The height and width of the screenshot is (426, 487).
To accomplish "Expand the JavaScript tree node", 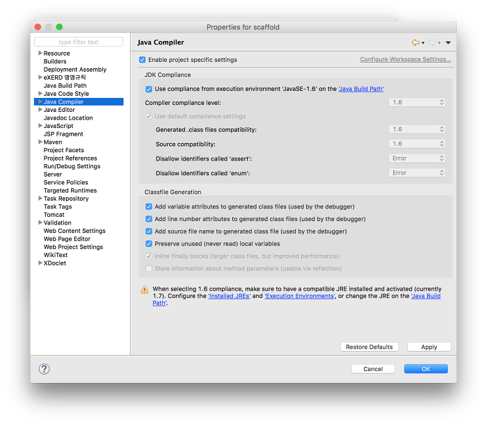I will tap(40, 126).
